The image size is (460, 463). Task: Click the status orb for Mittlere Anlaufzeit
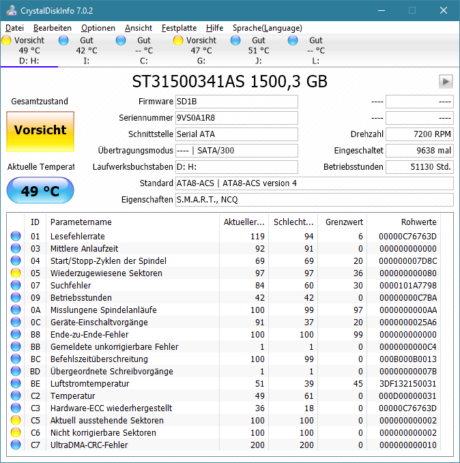coord(16,248)
